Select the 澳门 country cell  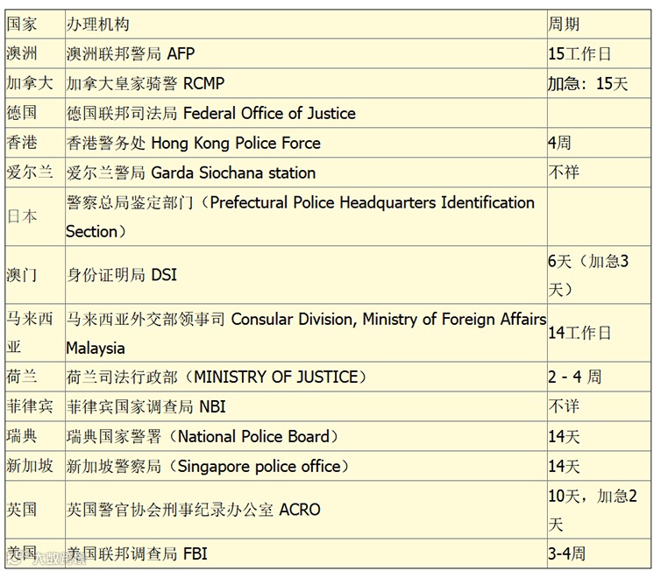pyautogui.click(x=35, y=275)
